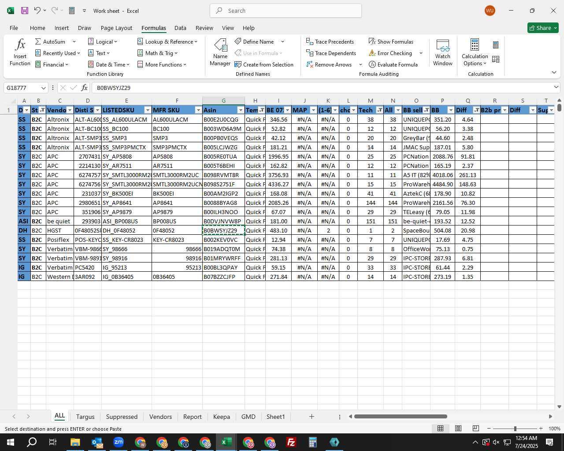This screenshot has height=451, width=564.
Task: Switch to Suppressed sheet
Action: 122,417
